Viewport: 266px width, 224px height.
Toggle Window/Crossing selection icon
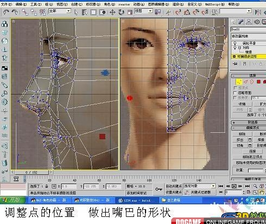click(102, 13)
